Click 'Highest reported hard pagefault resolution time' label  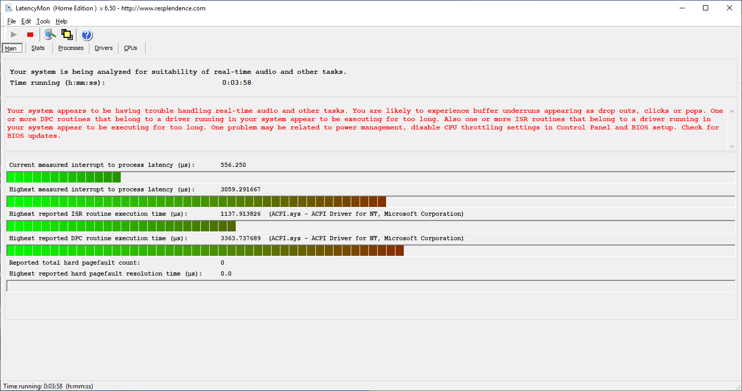106,273
